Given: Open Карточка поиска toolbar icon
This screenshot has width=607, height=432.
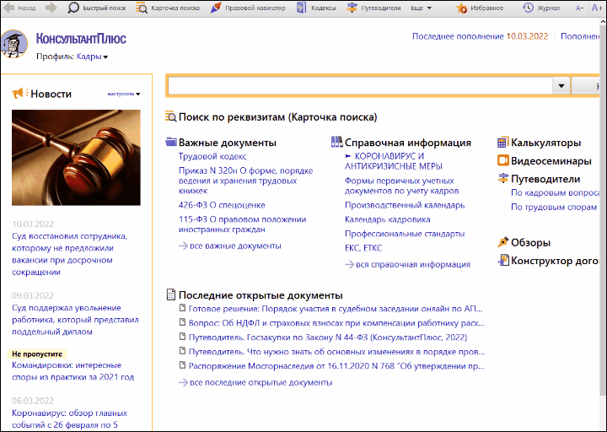Looking at the screenshot, I should tap(142, 8).
